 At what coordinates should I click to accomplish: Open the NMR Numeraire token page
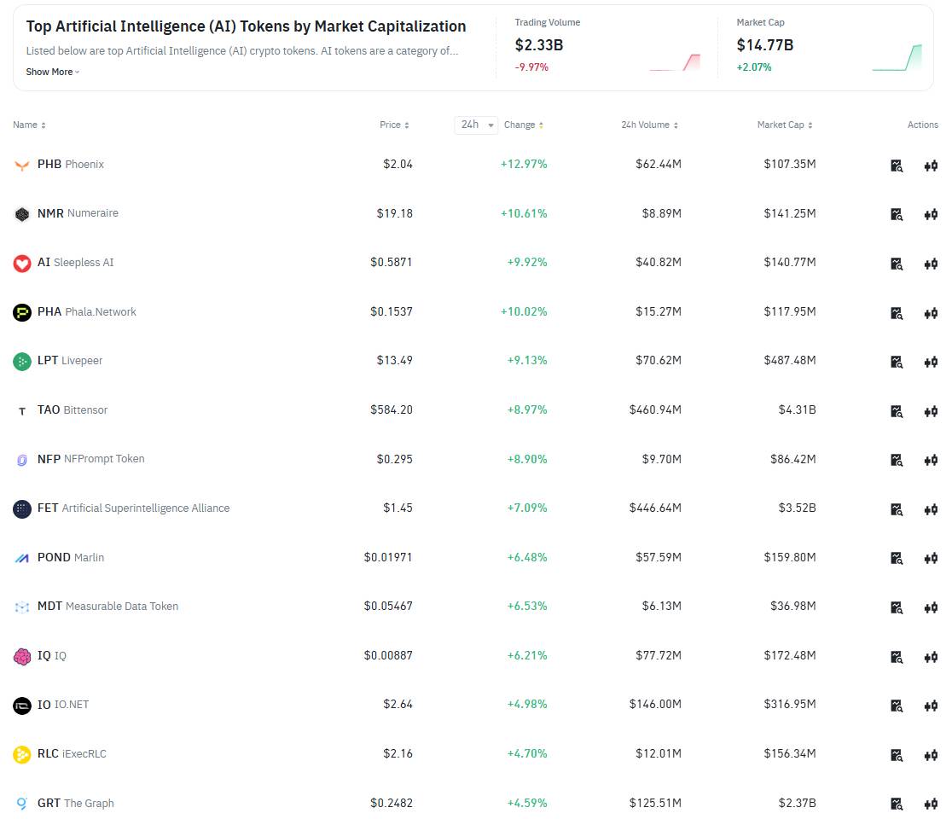[x=78, y=213]
